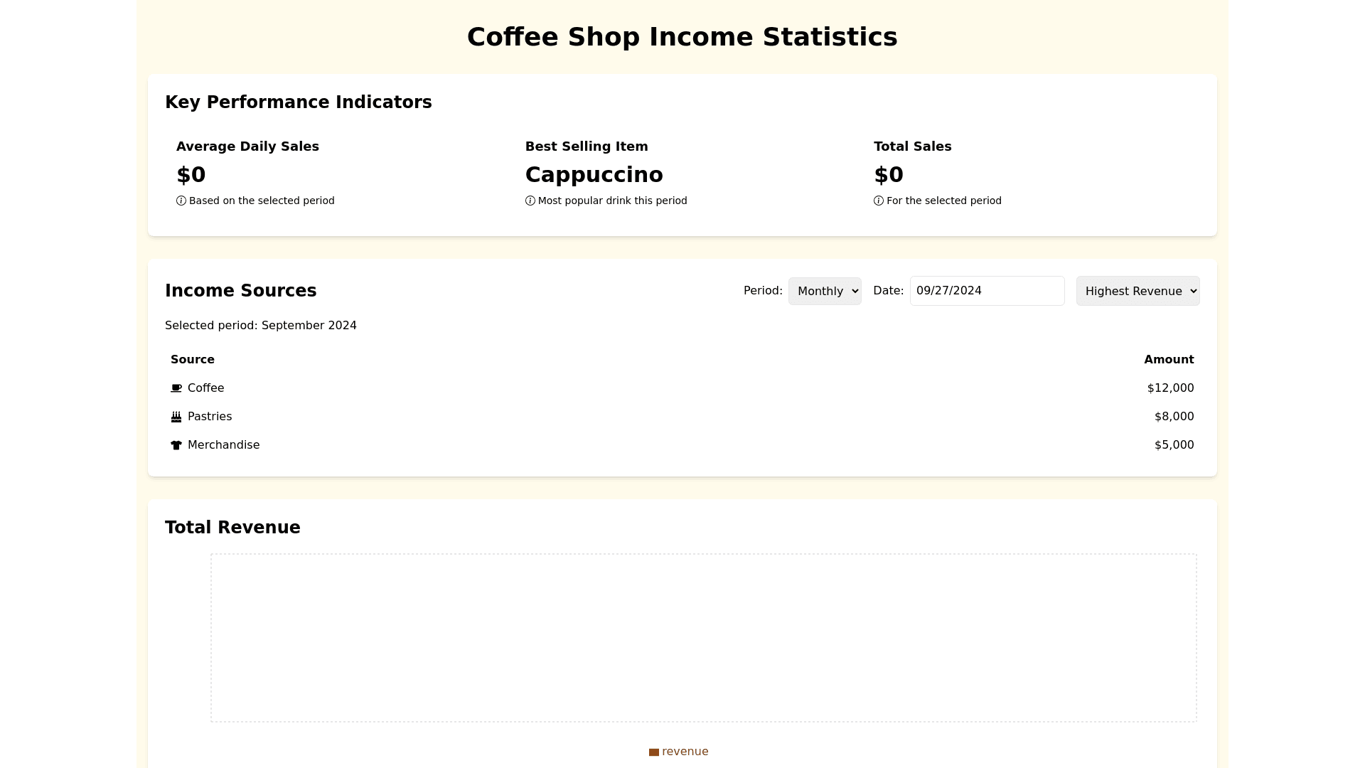Click inside the Total Revenue chart area
1365x768 pixels.
[703, 638]
